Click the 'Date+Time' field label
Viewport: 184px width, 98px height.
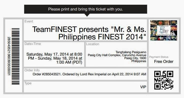click(32, 44)
